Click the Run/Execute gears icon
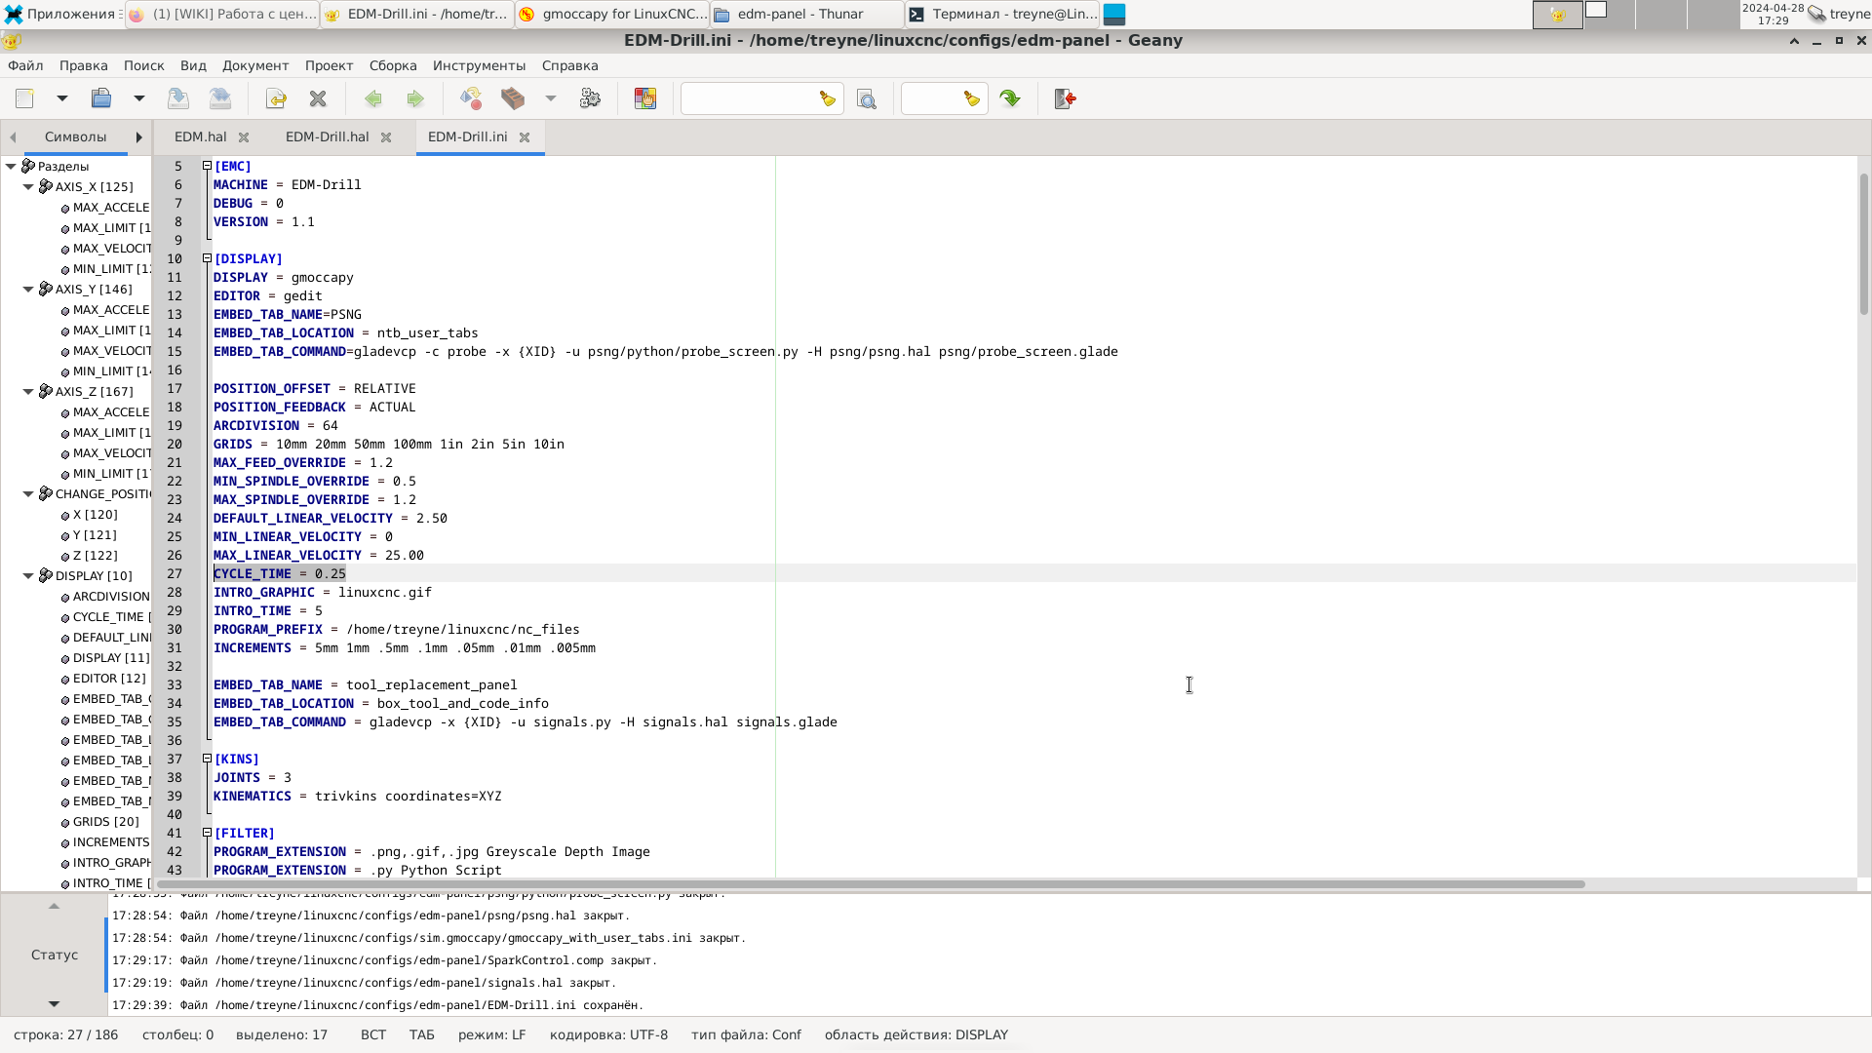This screenshot has height=1053, width=1872. point(590,98)
